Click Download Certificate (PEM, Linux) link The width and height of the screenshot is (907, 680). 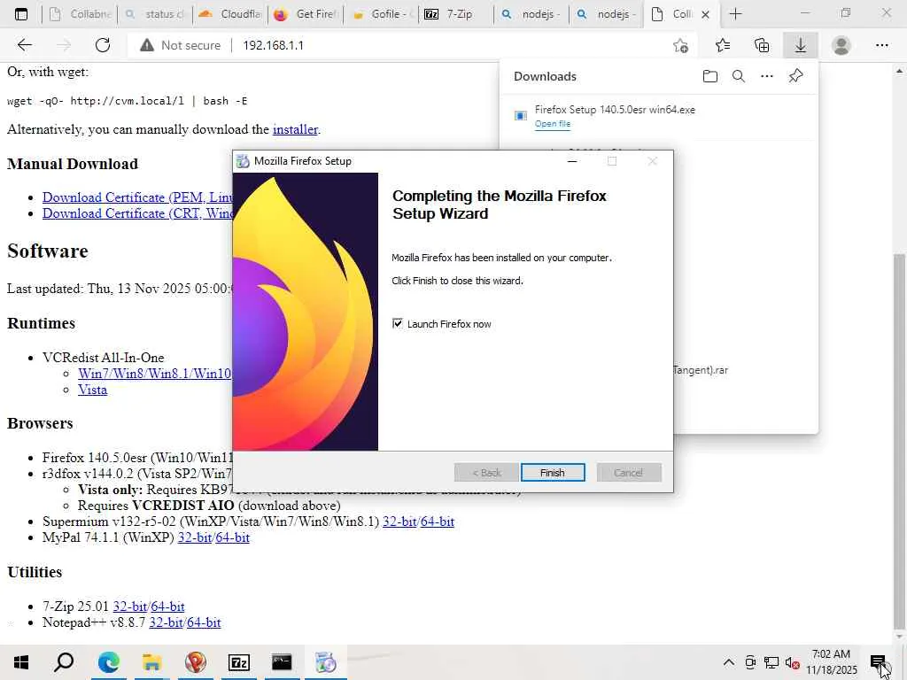coord(137,197)
